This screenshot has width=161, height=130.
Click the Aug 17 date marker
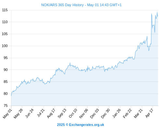click(51, 113)
